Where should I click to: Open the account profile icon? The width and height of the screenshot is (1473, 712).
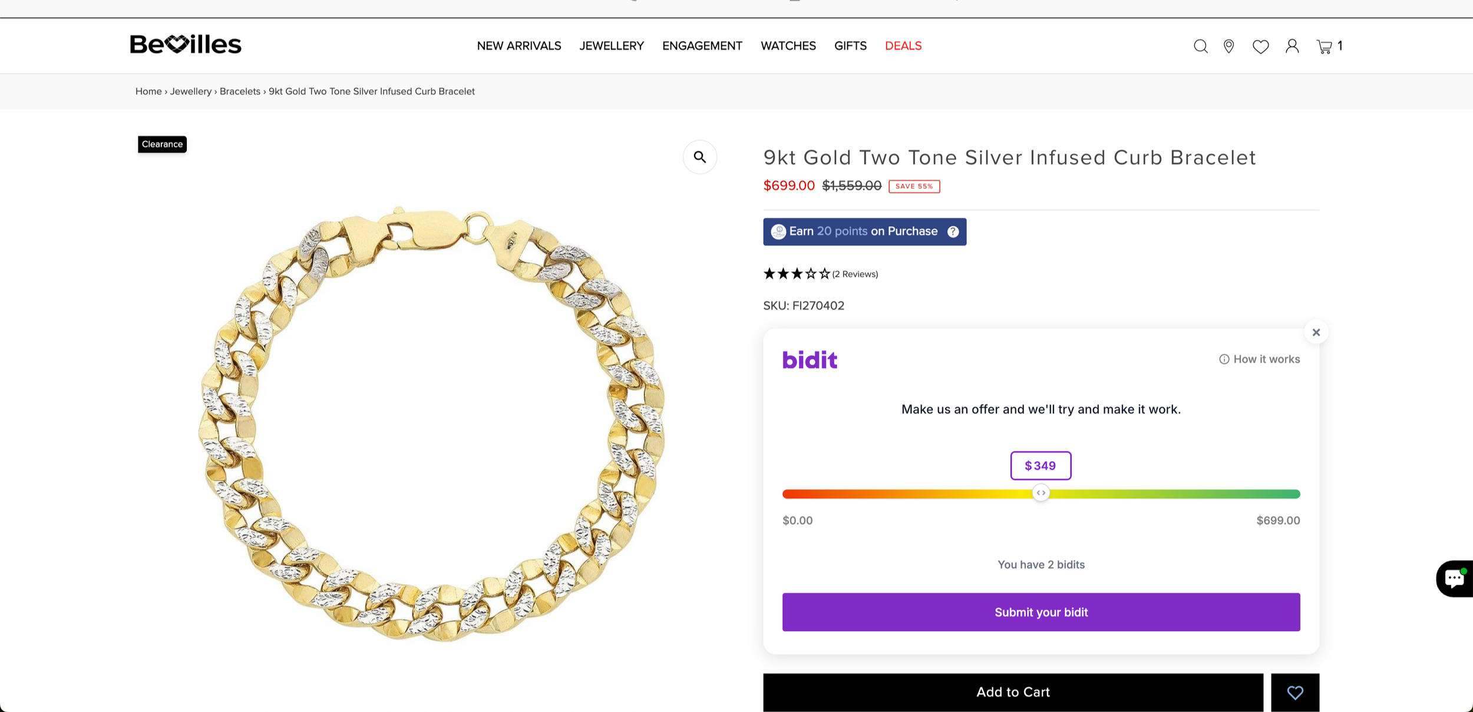click(1292, 46)
